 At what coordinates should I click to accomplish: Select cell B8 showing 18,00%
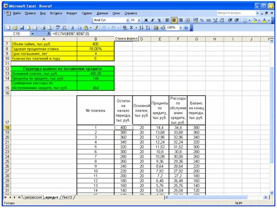[x=96, y=49]
